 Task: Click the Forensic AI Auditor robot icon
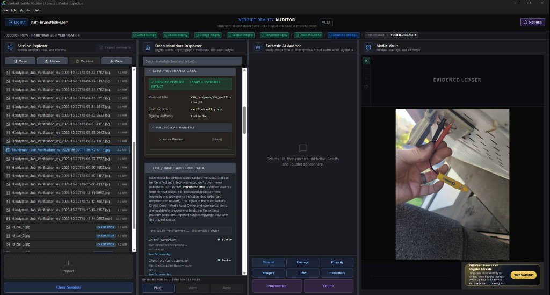[258, 47]
